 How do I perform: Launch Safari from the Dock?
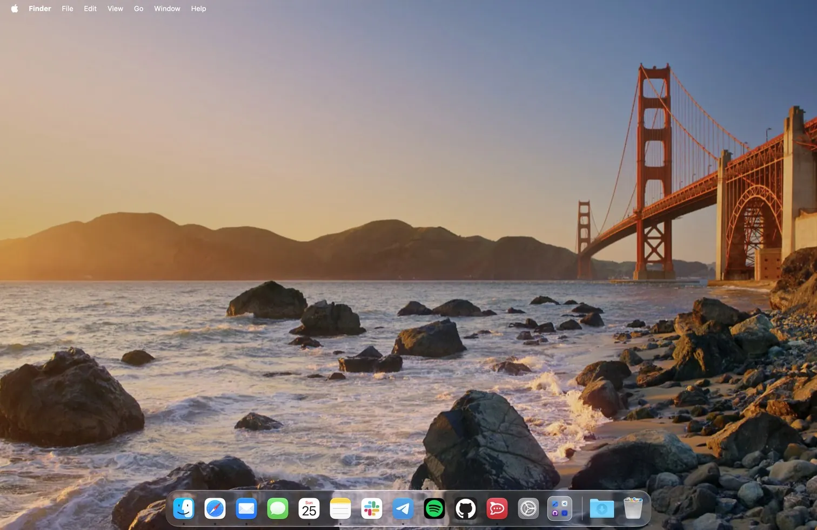tap(215, 508)
